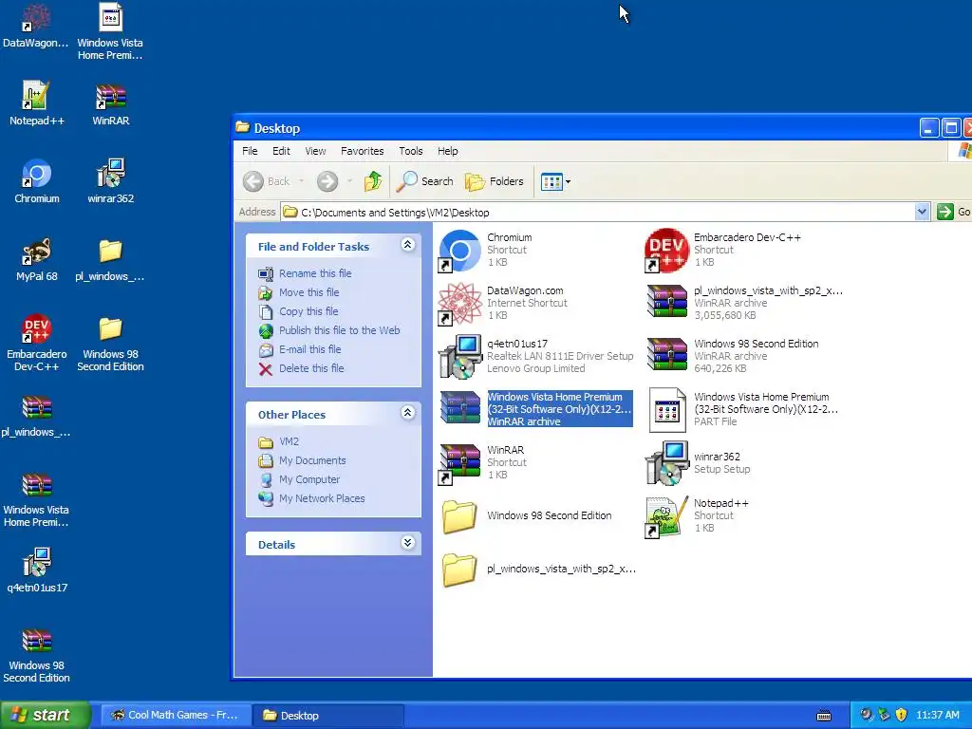
Task: Click E-mail this file
Action: tap(300, 349)
